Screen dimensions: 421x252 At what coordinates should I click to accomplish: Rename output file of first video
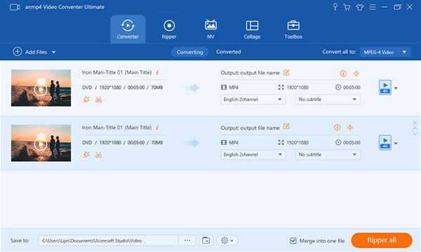pos(286,72)
